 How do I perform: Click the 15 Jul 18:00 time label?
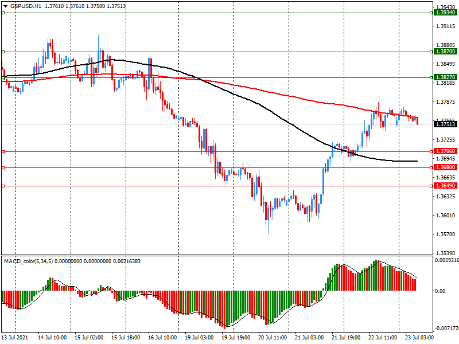[x=126, y=338]
